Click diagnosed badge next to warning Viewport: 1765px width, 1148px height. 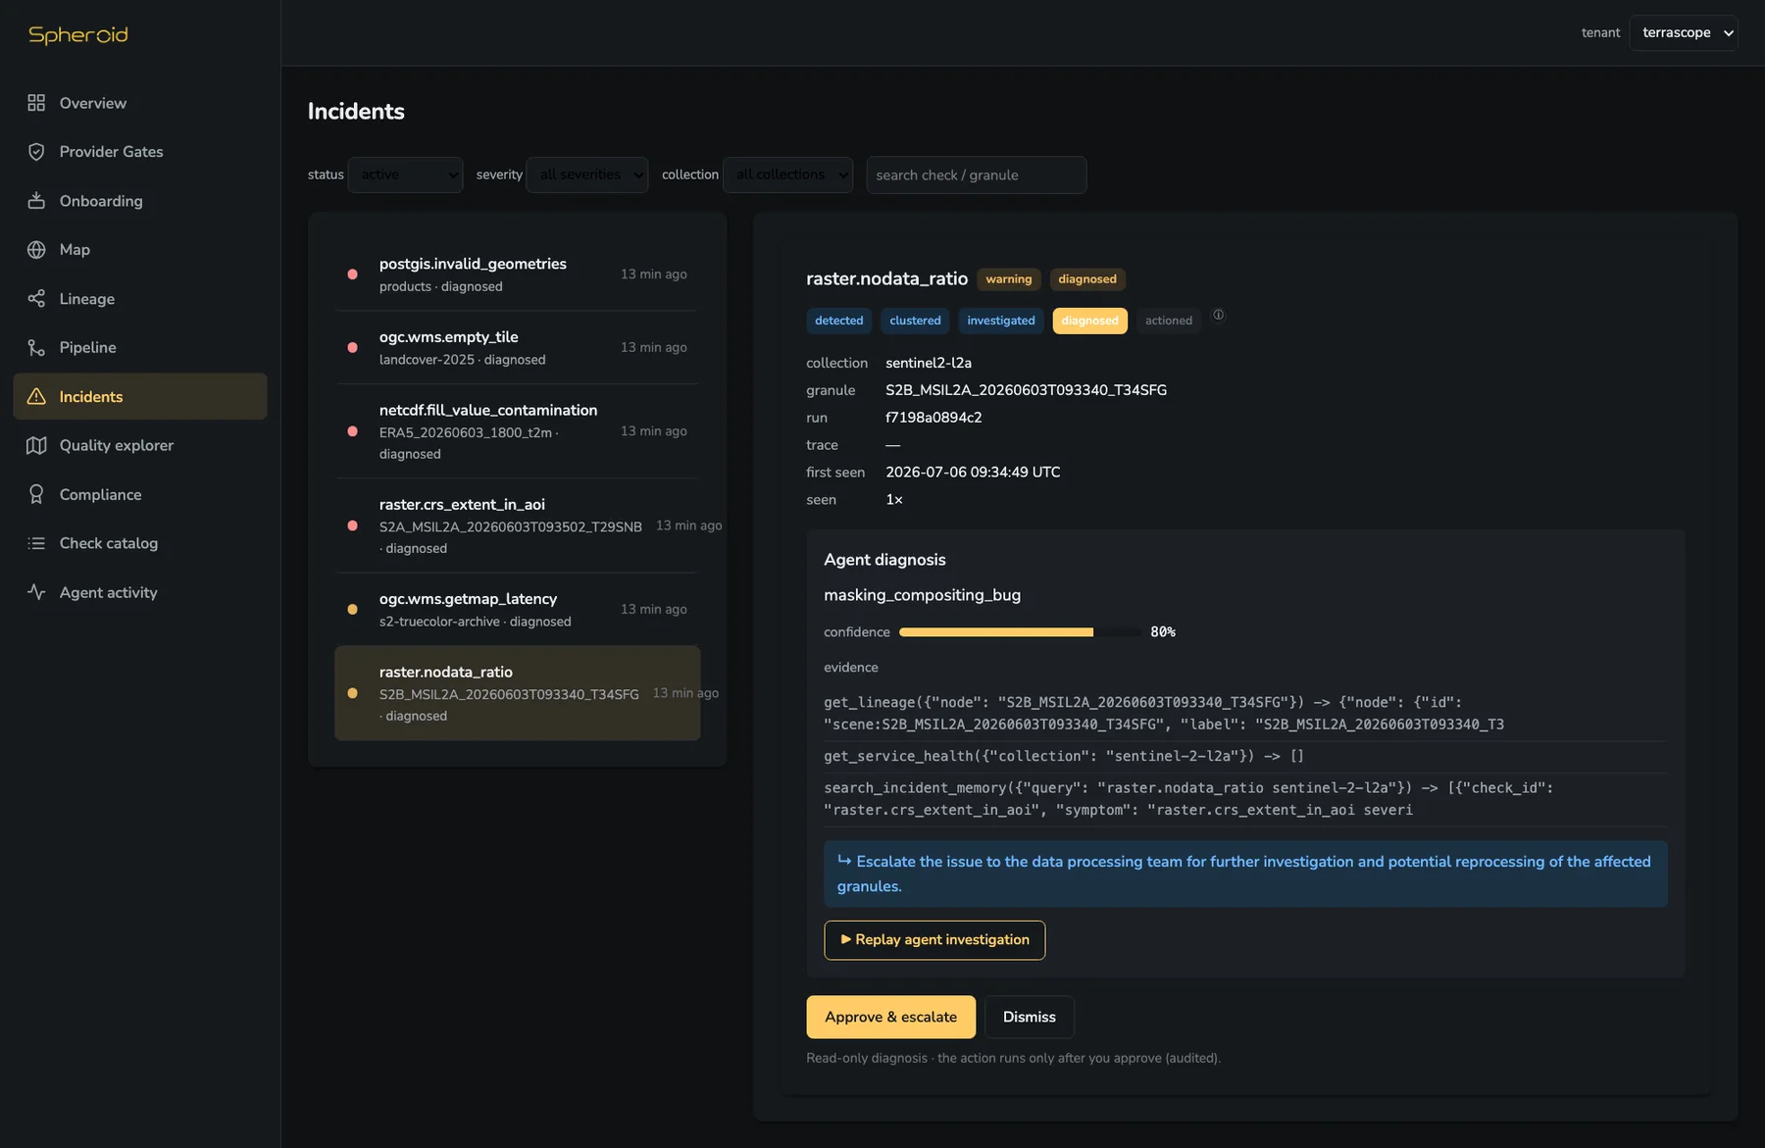1087,279
